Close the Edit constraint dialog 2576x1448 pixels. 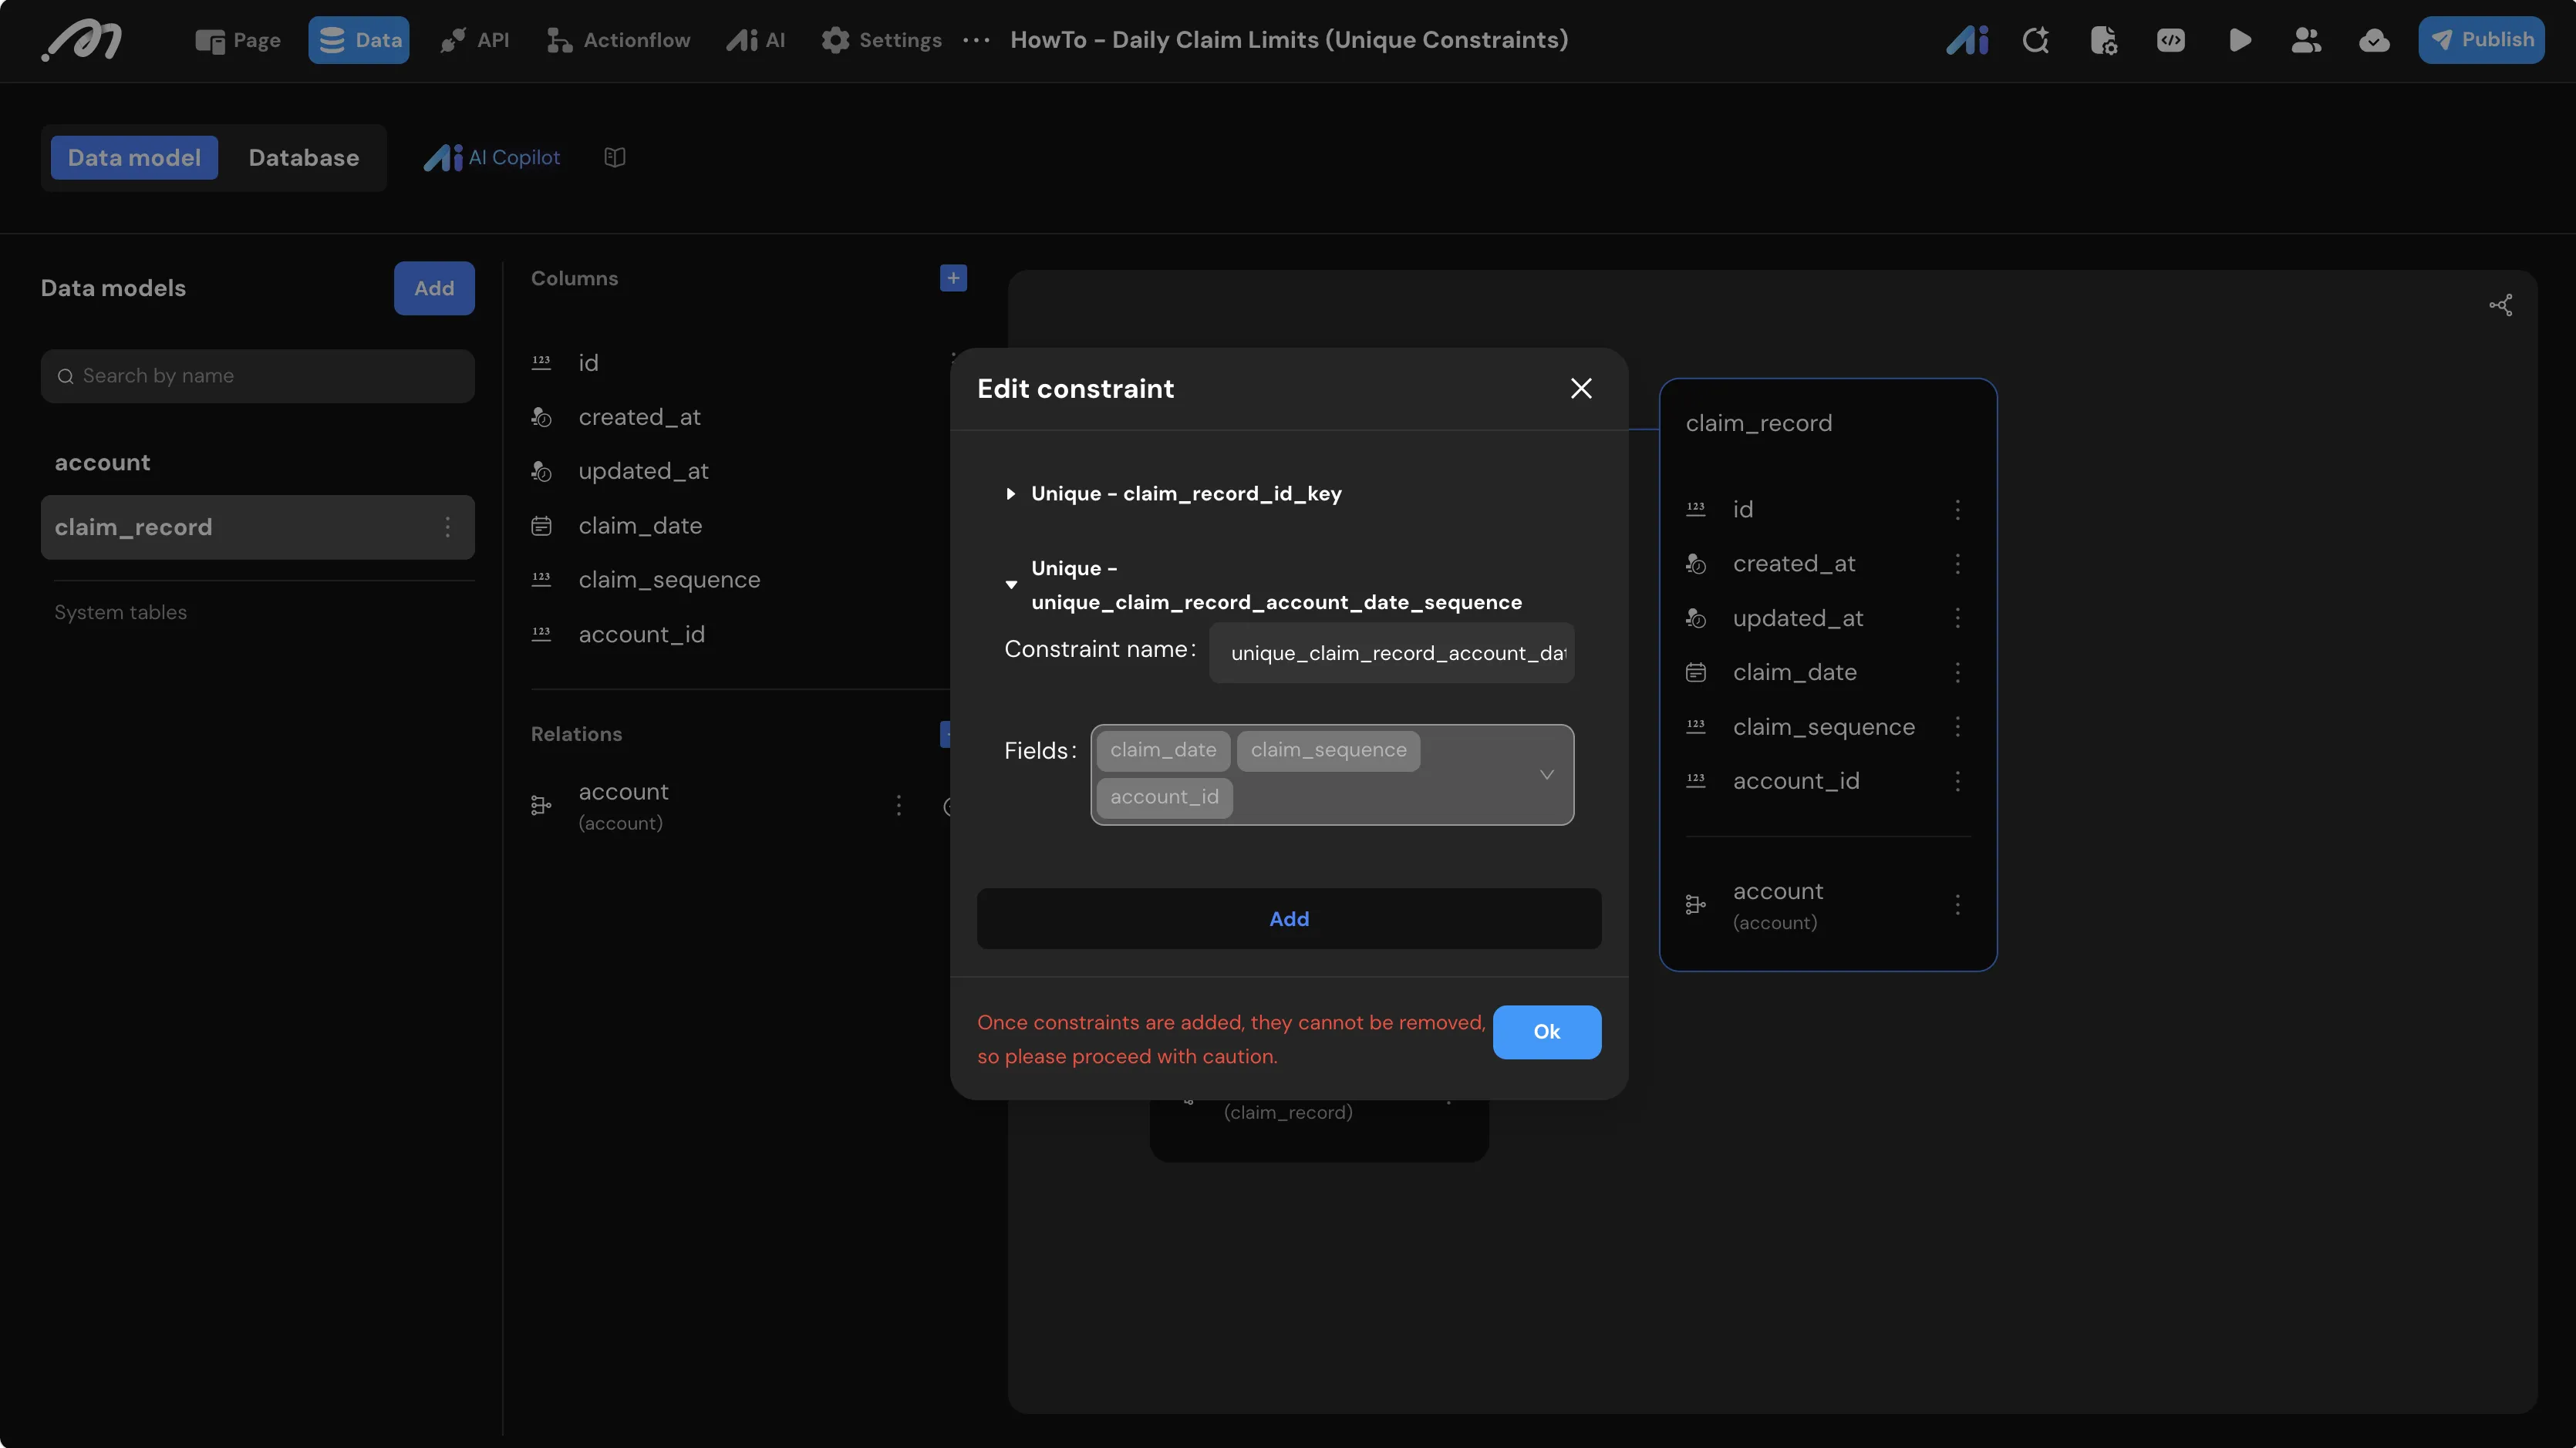click(x=1581, y=389)
